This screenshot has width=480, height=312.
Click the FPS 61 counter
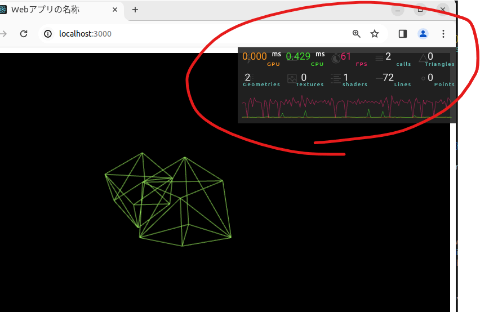(x=349, y=59)
